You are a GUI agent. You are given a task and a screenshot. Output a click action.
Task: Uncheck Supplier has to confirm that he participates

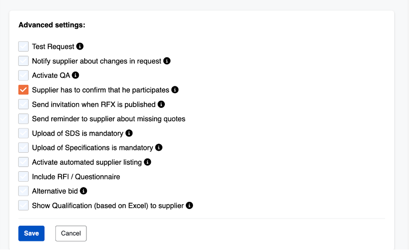(x=23, y=90)
